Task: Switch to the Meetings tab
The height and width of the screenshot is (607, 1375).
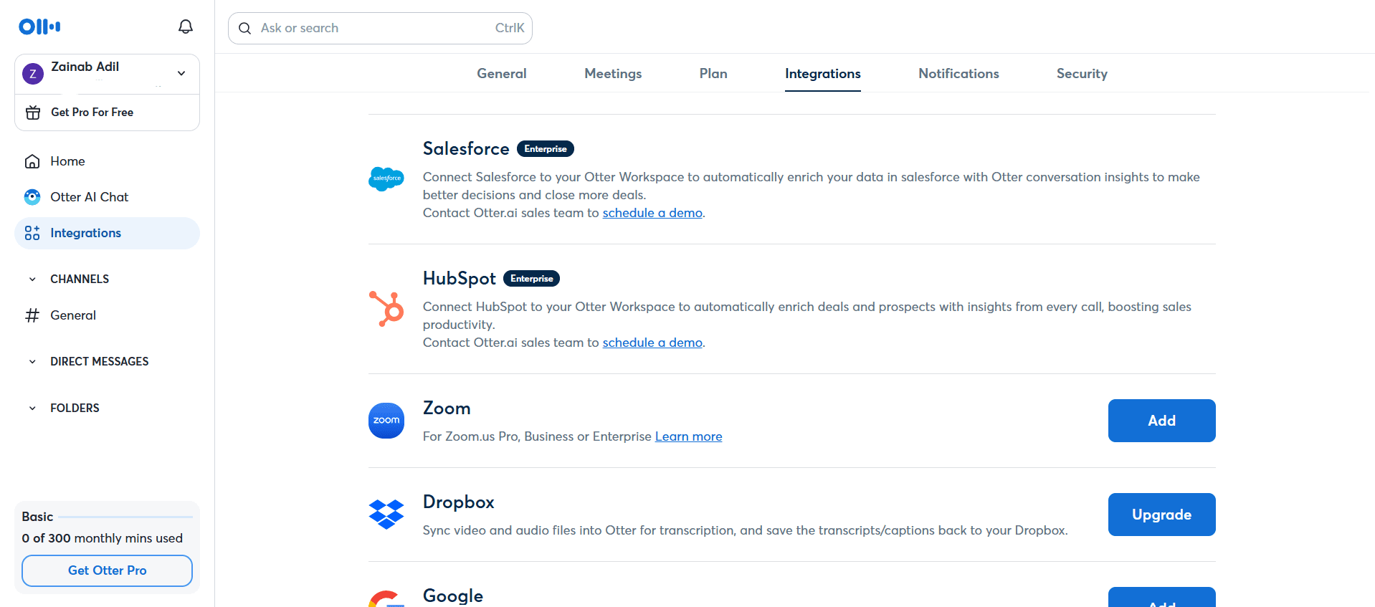Action: coord(612,74)
